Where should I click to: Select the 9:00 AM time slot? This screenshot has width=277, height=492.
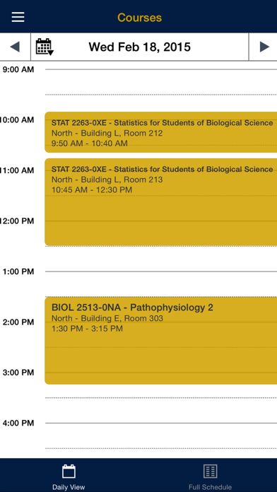pos(161,81)
